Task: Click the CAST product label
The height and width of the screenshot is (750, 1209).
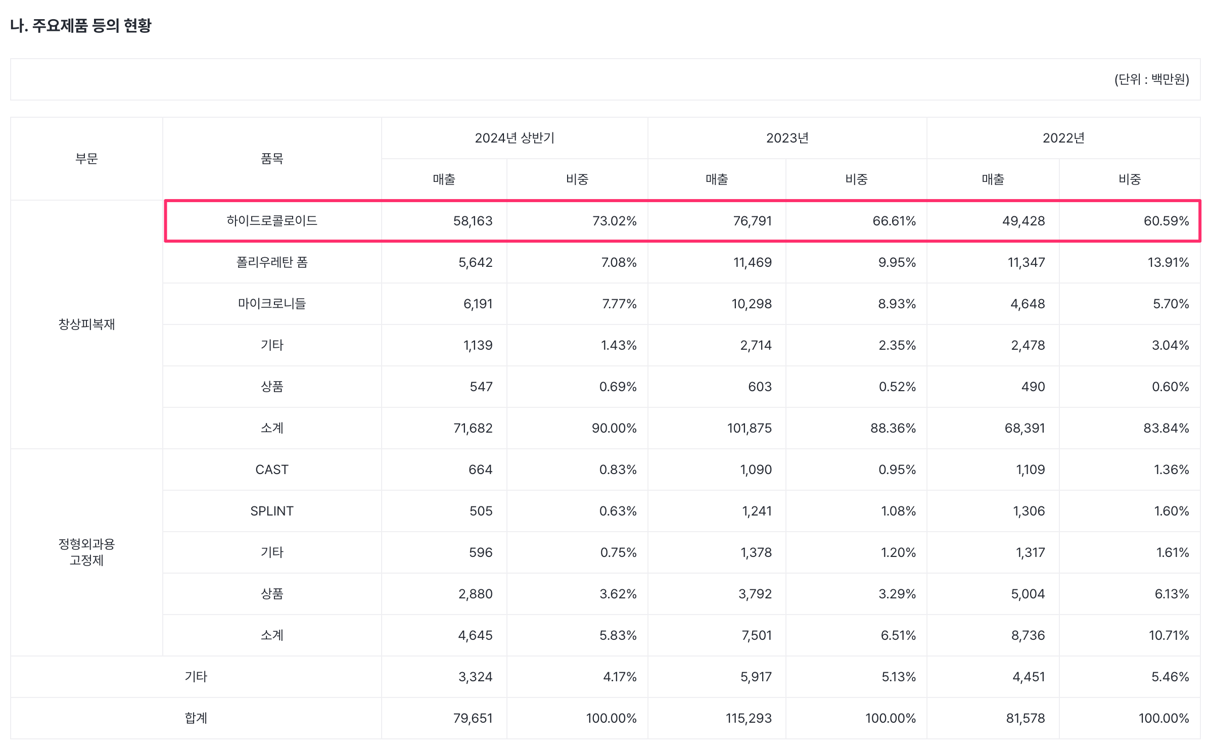Action: tap(271, 470)
